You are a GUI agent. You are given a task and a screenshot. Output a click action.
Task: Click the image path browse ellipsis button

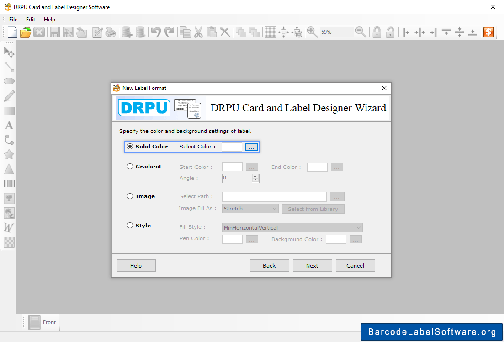coord(337,196)
